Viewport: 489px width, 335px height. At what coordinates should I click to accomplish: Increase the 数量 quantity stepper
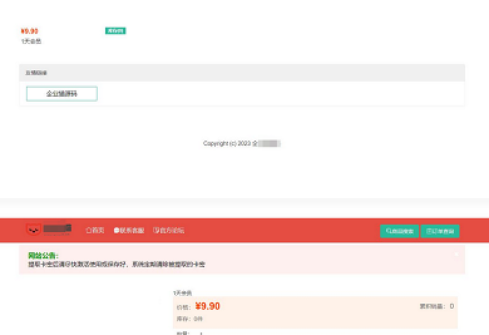click(209, 333)
